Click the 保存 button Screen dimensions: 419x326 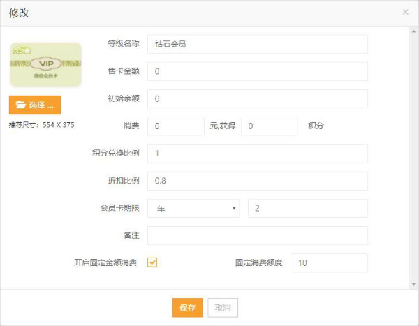click(x=187, y=308)
